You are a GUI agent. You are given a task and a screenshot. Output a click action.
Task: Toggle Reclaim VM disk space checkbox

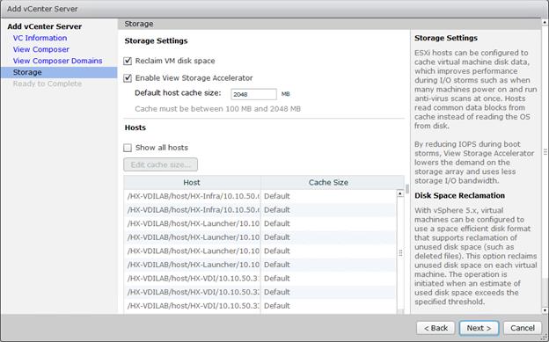coord(128,61)
